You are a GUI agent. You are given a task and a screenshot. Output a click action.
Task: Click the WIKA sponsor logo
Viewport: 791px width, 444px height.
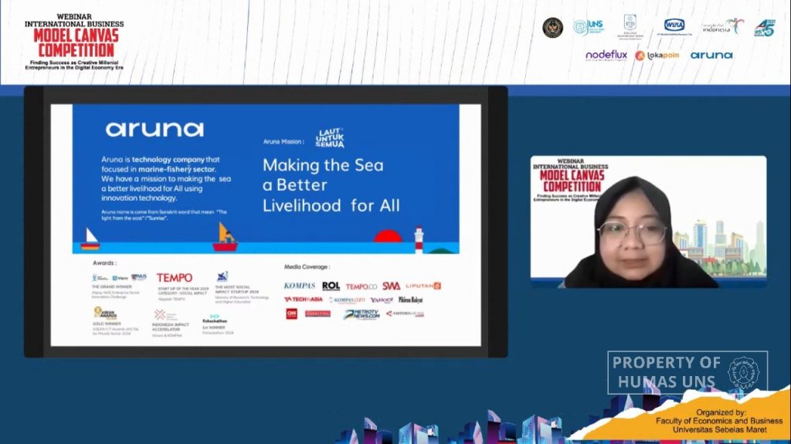674,26
